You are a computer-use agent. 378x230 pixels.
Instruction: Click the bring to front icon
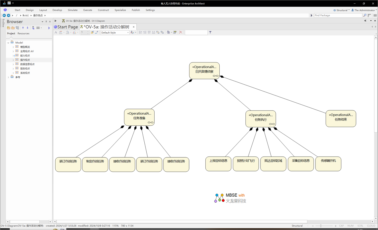point(158,32)
